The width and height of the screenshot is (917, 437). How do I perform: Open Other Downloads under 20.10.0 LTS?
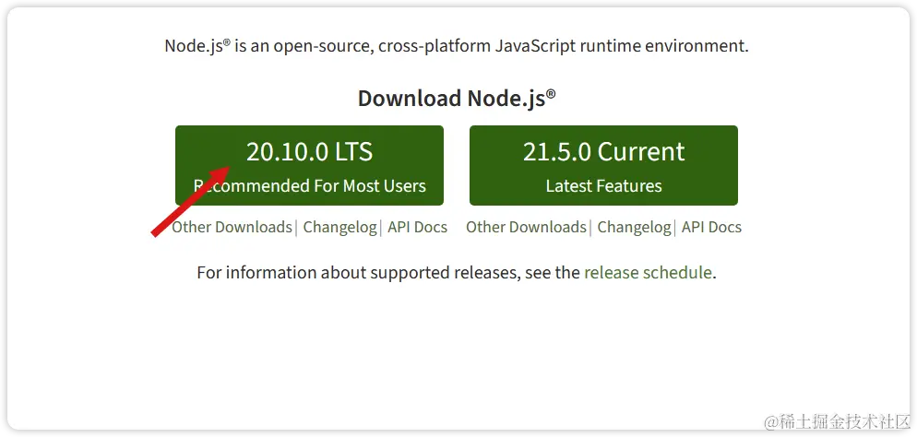[x=232, y=228]
